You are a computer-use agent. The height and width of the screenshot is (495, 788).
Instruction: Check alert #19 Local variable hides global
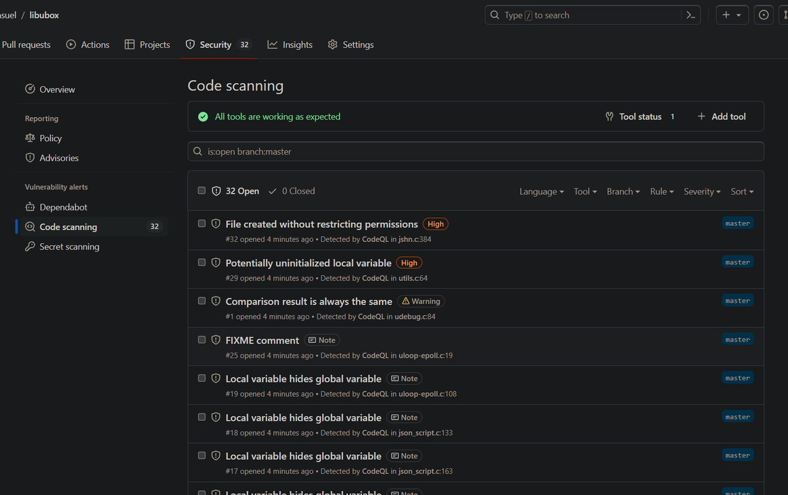pos(202,378)
